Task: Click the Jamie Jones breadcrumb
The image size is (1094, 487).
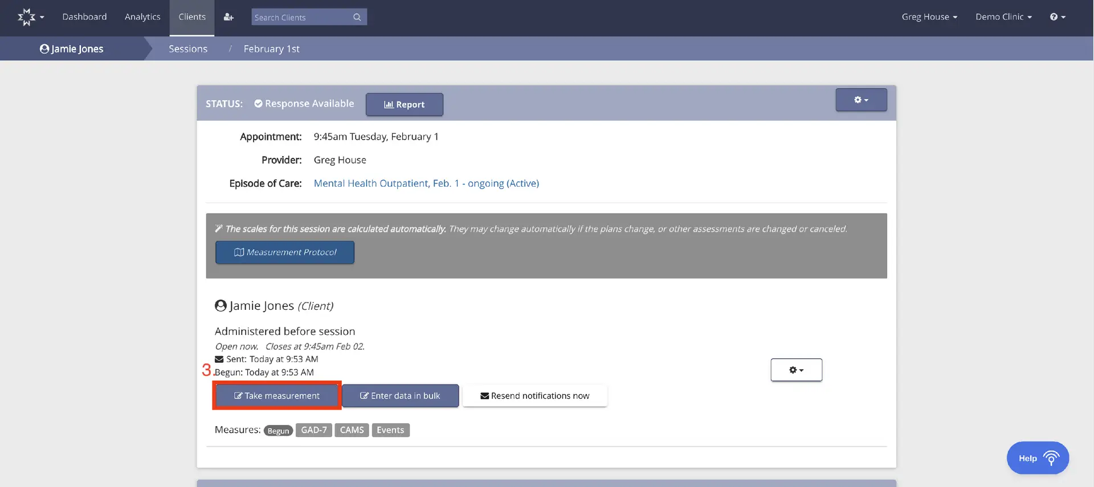Action: pyautogui.click(x=72, y=49)
